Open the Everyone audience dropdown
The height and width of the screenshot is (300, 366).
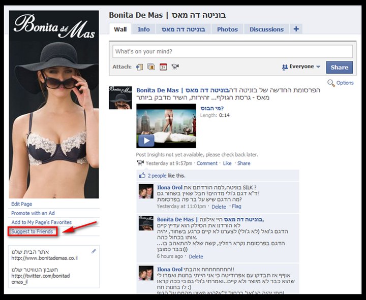point(301,66)
